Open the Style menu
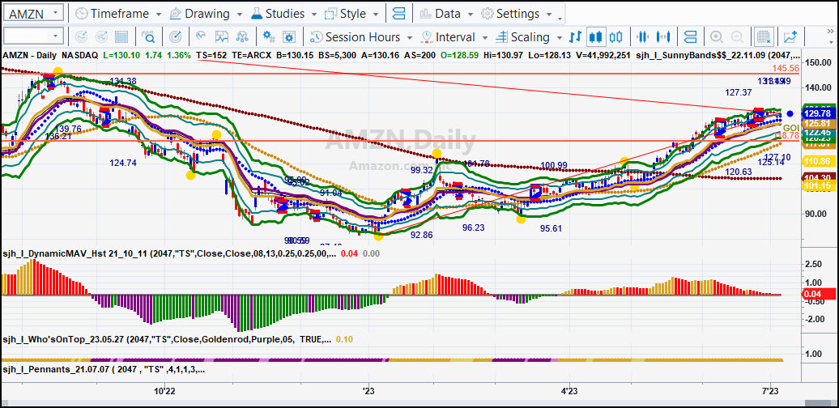 pos(353,14)
